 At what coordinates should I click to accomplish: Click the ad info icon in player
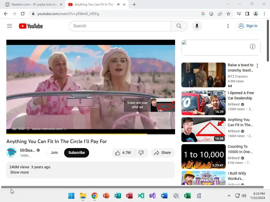pos(28,129)
